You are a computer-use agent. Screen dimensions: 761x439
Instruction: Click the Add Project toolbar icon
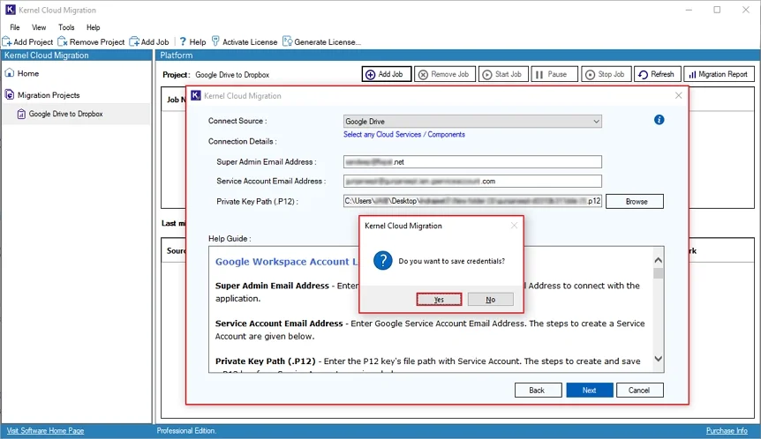(x=7, y=41)
